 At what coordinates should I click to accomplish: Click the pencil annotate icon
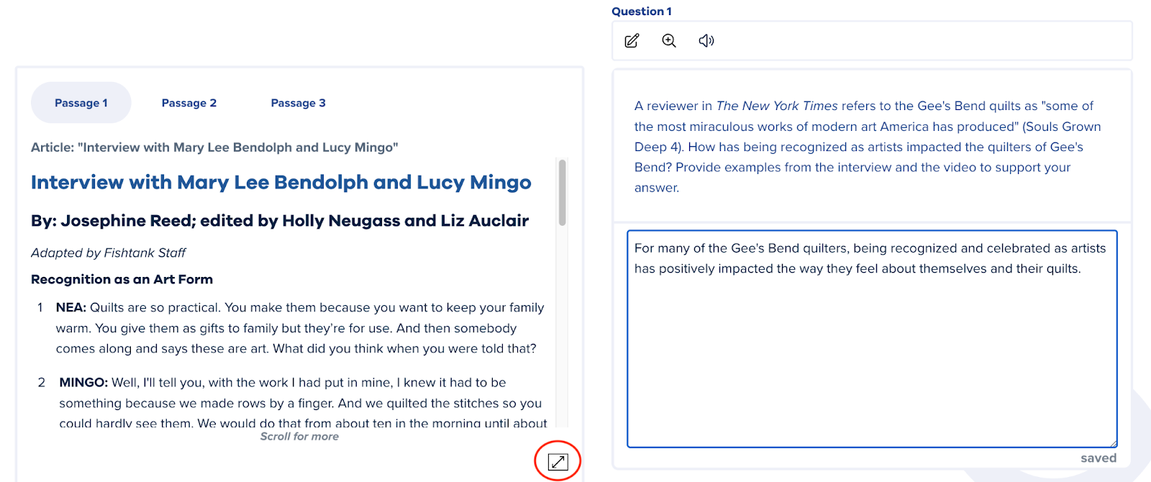[632, 41]
